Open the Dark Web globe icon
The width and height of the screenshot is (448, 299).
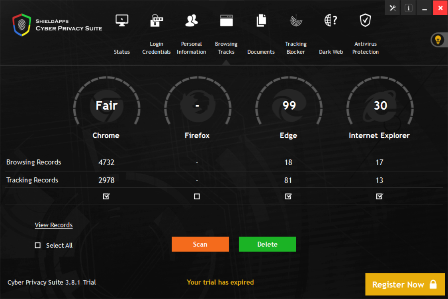331,20
